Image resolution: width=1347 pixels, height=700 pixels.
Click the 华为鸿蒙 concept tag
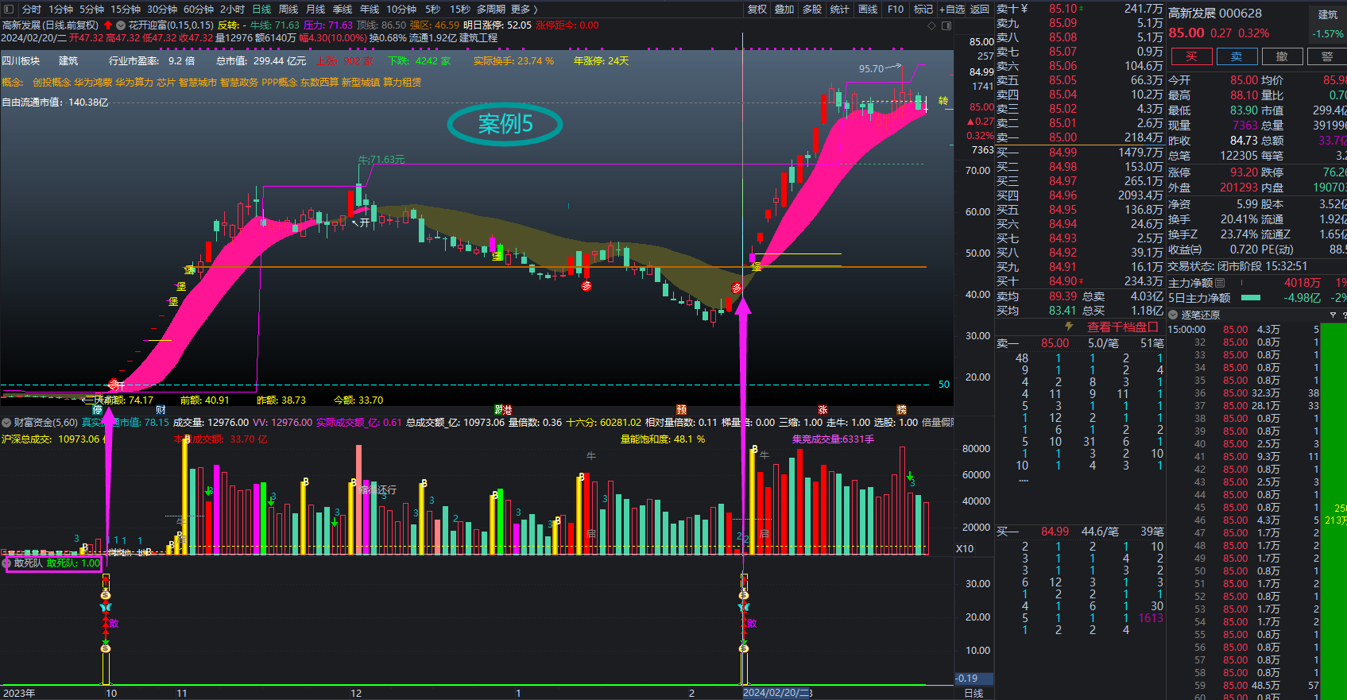(94, 83)
